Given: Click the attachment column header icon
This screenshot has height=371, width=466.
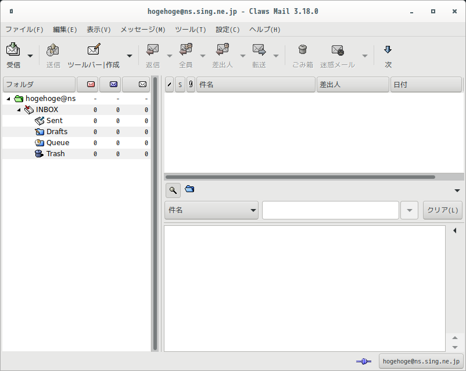Looking at the screenshot, I should click(191, 85).
